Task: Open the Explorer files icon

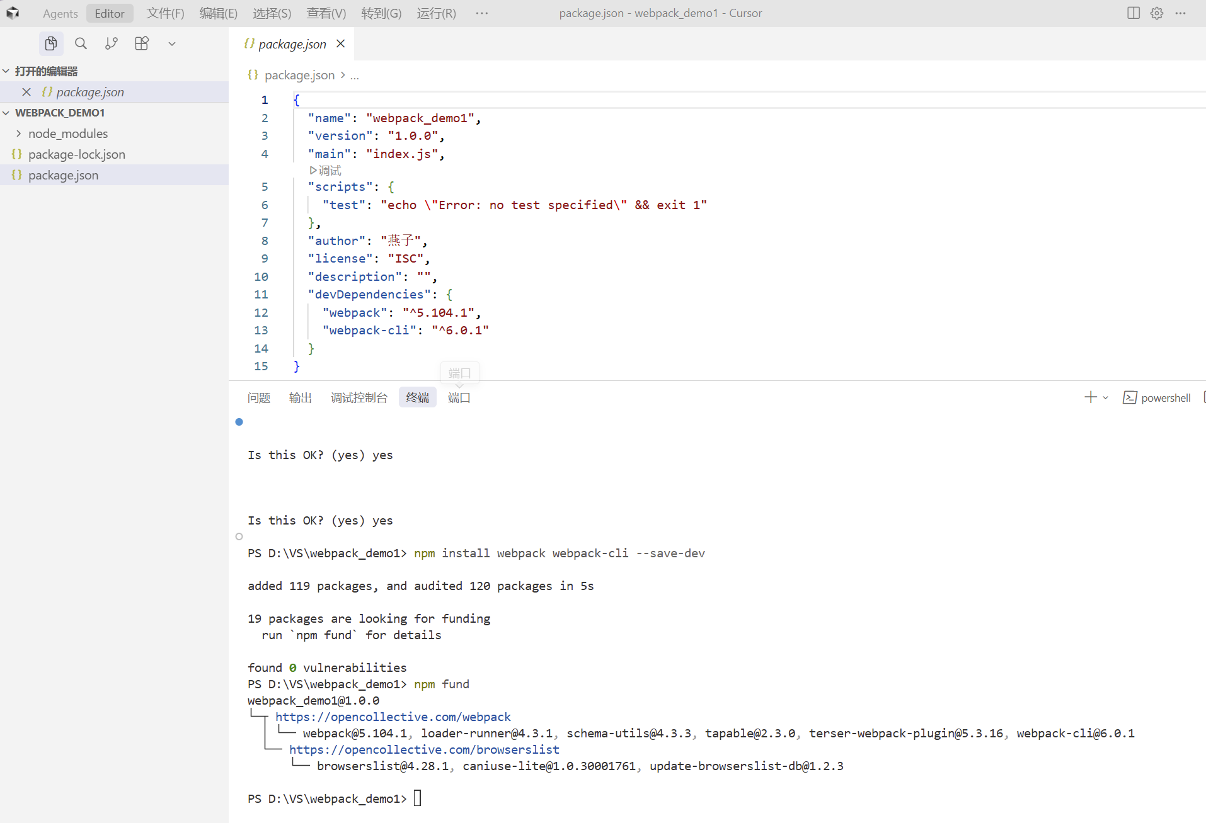Action: (x=51, y=43)
